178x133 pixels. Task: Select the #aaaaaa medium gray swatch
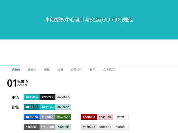(x=48, y=127)
